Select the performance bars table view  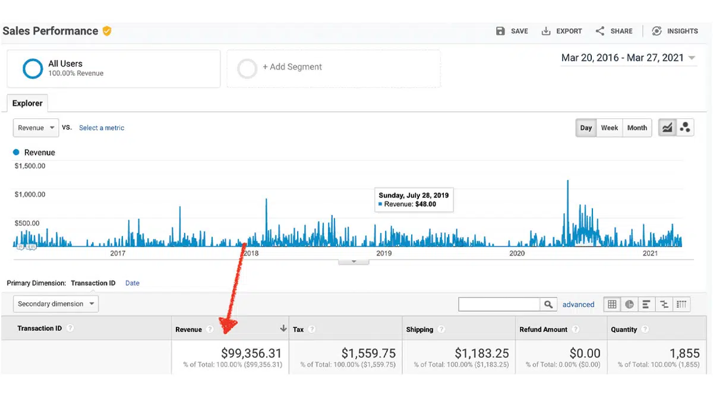[646, 304]
